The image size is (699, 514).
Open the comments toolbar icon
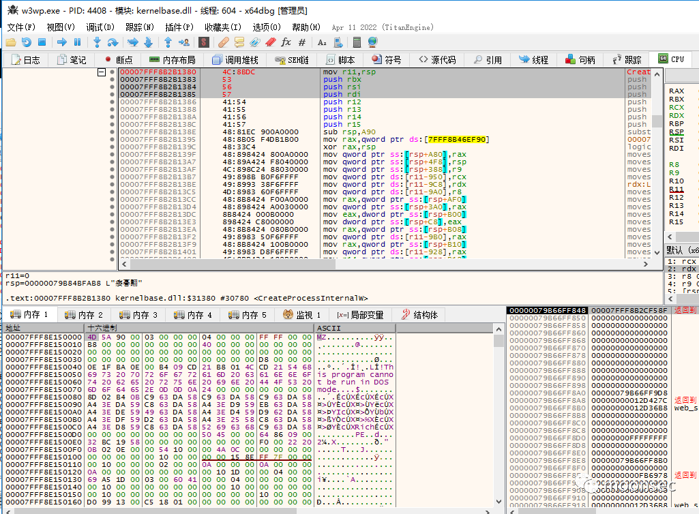tap(239, 42)
